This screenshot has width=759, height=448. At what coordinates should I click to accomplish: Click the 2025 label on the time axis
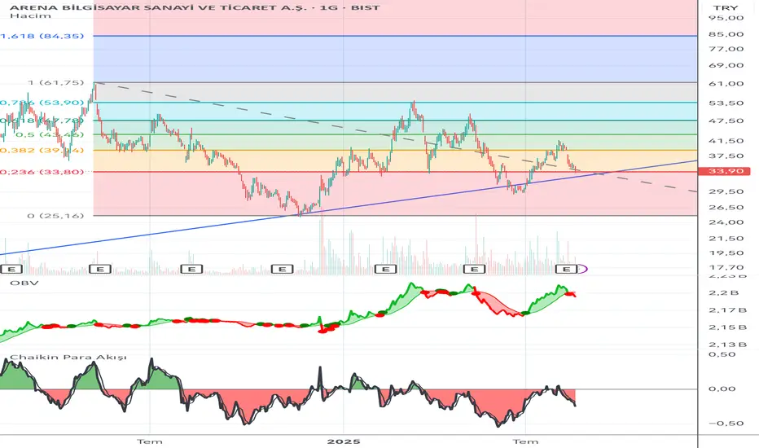coord(343,441)
